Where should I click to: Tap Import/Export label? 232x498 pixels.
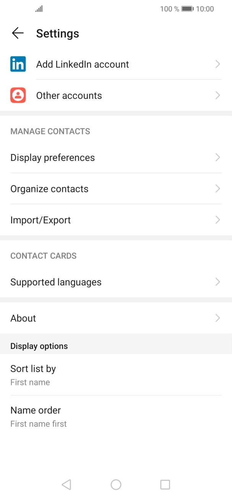[x=41, y=220]
